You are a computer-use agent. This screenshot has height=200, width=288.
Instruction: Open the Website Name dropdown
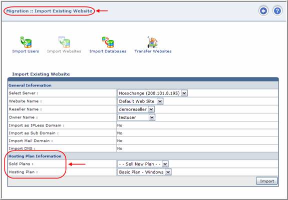point(140,101)
